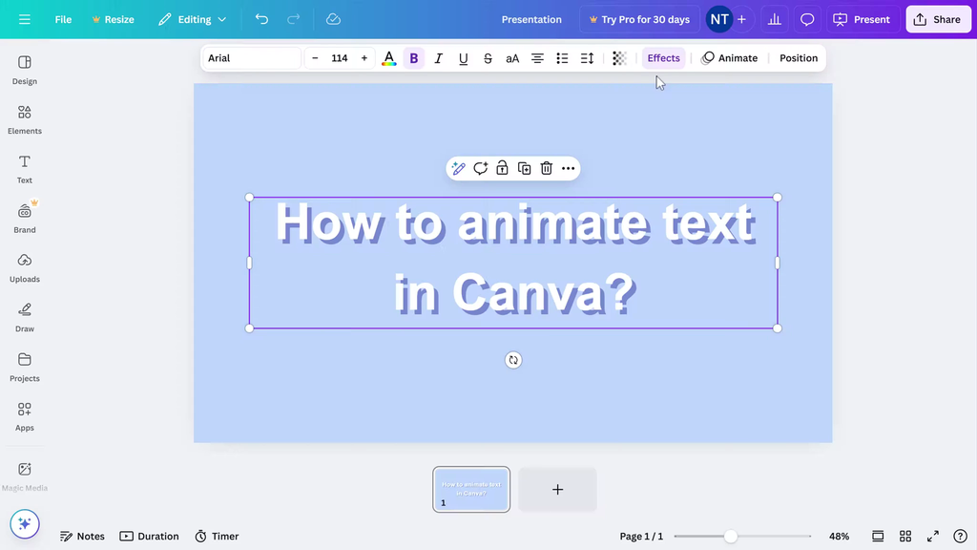Open more options ellipsis on floating toolbar
Screen dimensions: 977x550
[x=569, y=169]
